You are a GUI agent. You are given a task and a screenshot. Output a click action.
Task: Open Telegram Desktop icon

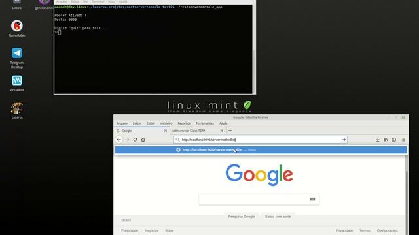[17, 58]
